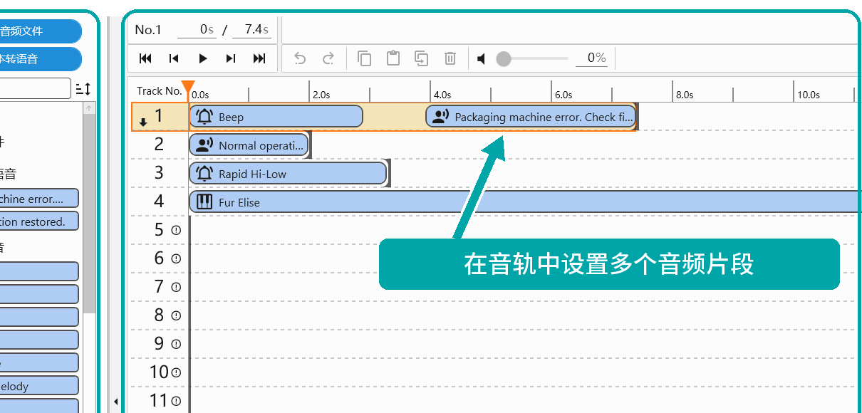Jump to end of timeline

pyautogui.click(x=259, y=58)
